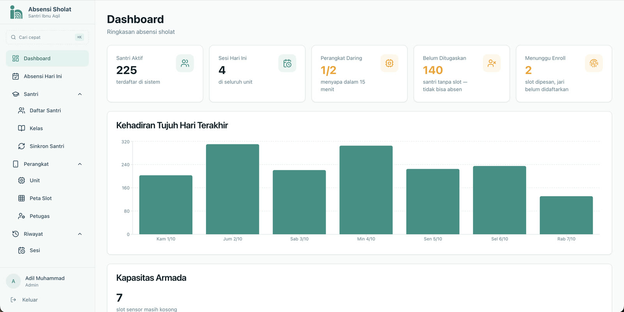The width and height of the screenshot is (624, 312).
Task: Open Absensi Hari Ini page
Action: point(47,76)
